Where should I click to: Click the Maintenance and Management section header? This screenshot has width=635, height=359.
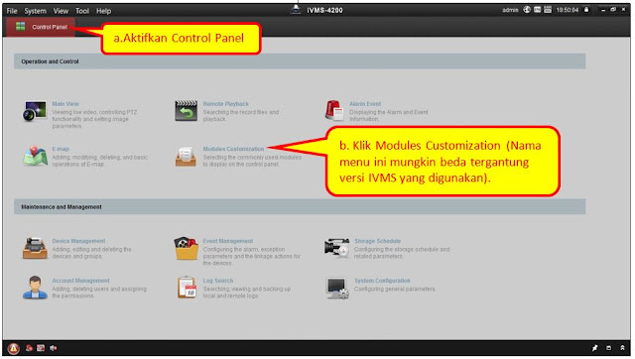point(300,207)
